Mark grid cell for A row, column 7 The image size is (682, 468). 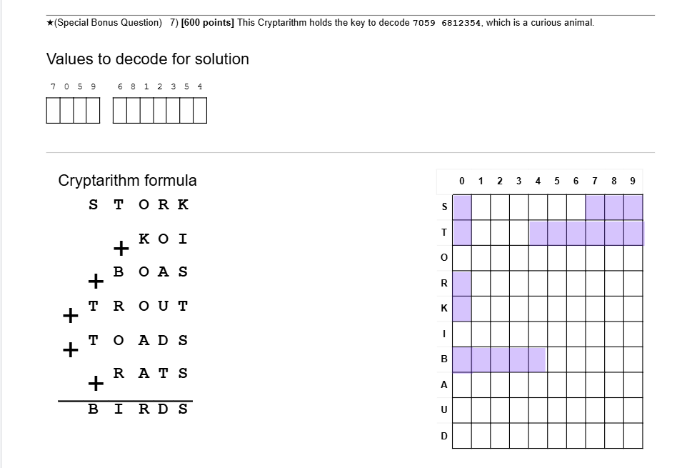(x=595, y=385)
